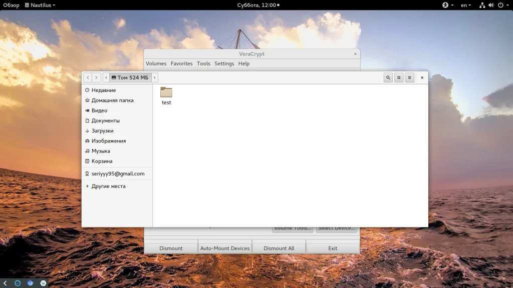Image resolution: width=513 pixels, height=288 pixels.
Task: Click the search icon in Nautilus toolbar
Action: point(388,77)
